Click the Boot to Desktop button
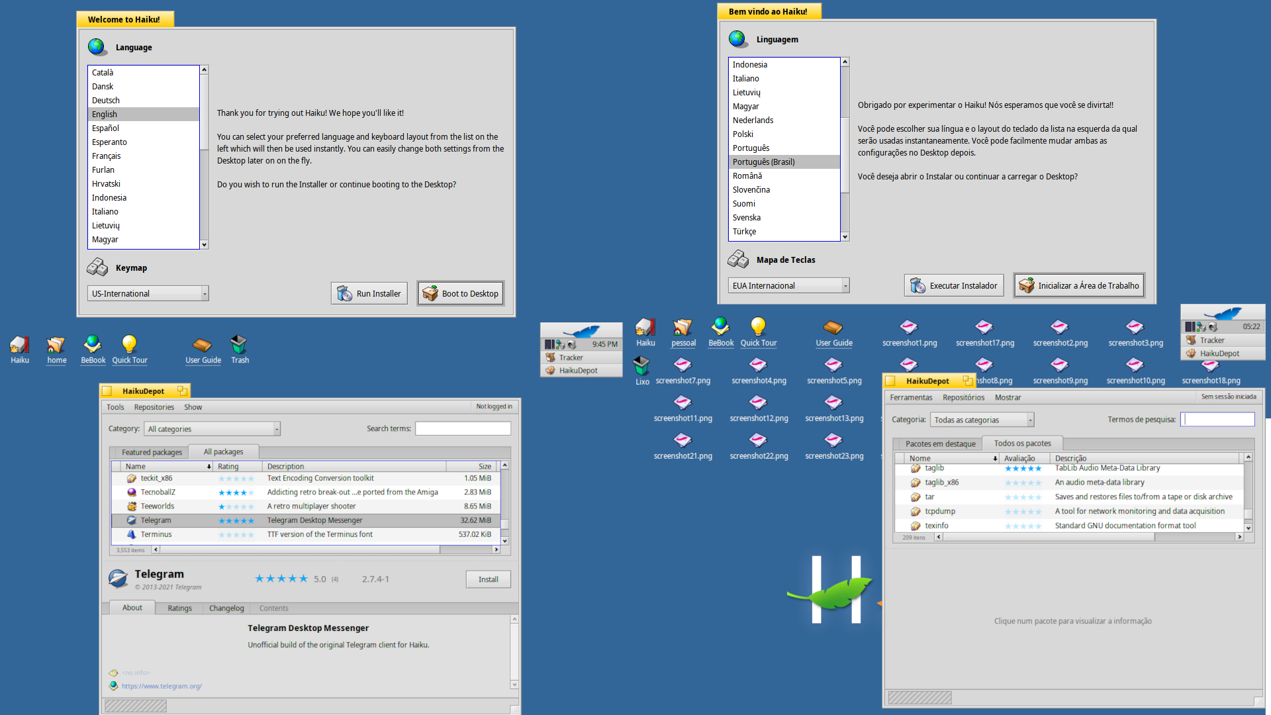This screenshot has width=1271, height=715. point(461,293)
